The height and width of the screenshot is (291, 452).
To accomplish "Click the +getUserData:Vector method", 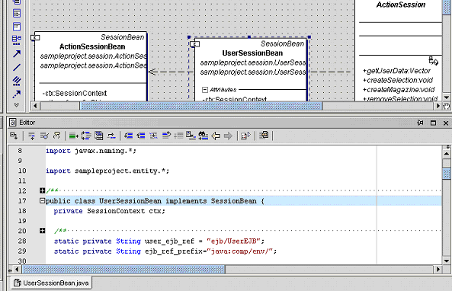I will pos(396,71).
